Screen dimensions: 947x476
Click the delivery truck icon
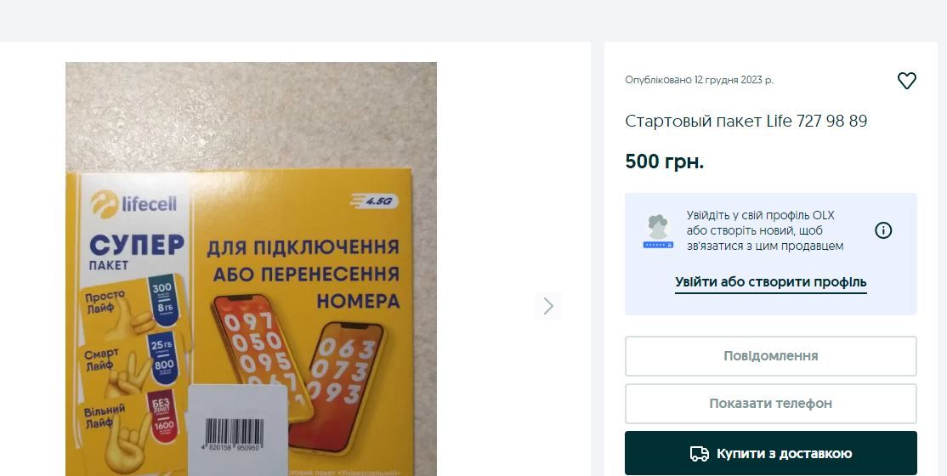point(700,454)
